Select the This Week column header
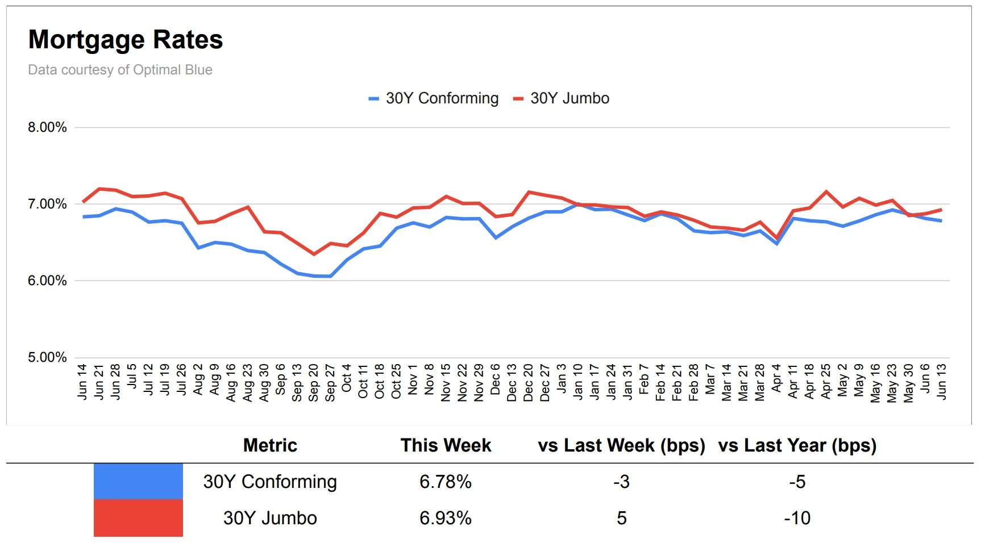Viewport: 981px width, 543px height. coord(446,445)
